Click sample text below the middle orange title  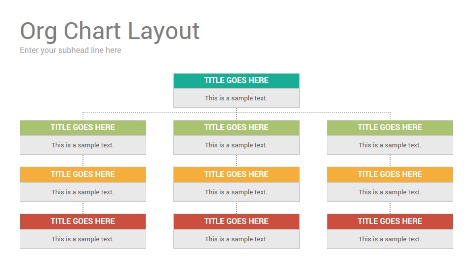click(x=237, y=192)
